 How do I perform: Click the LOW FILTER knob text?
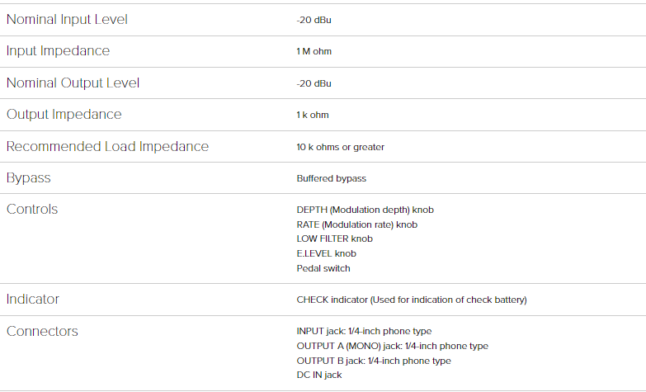pos(334,239)
